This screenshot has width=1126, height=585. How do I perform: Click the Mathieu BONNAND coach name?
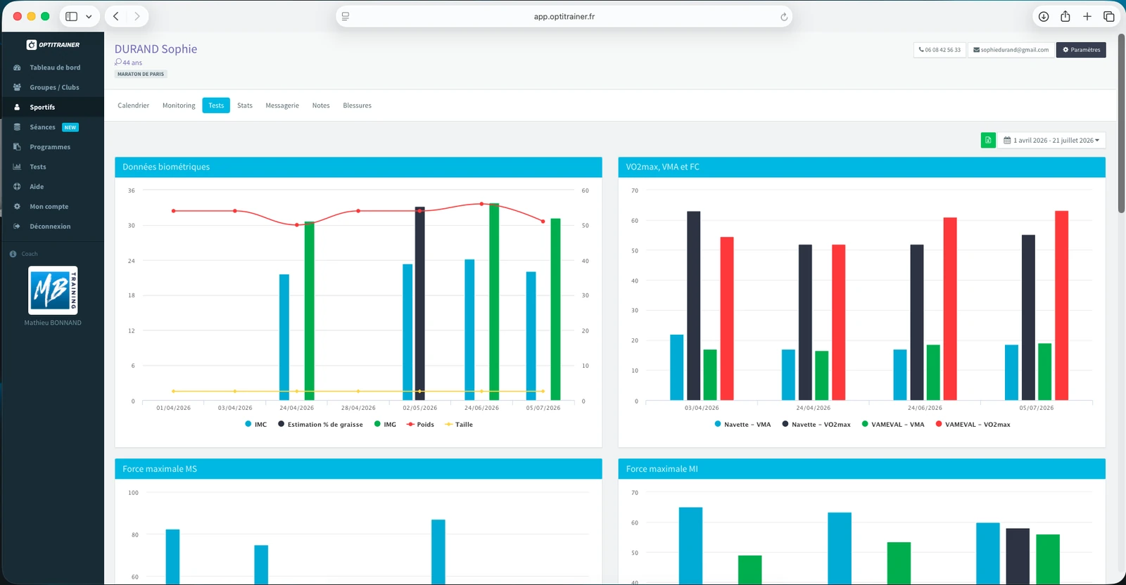(x=53, y=323)
